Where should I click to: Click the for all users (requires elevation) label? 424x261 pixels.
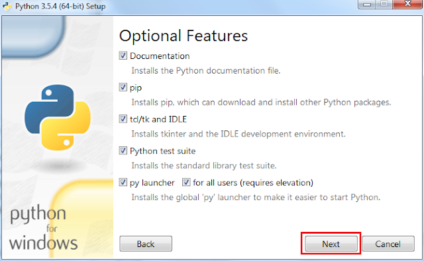[x=253, y=183]
